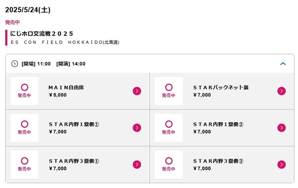Viewport: 298px width, 188px height.
Task: Click the availability status box of STAR内野1塁側①
Action: point(25,128)
